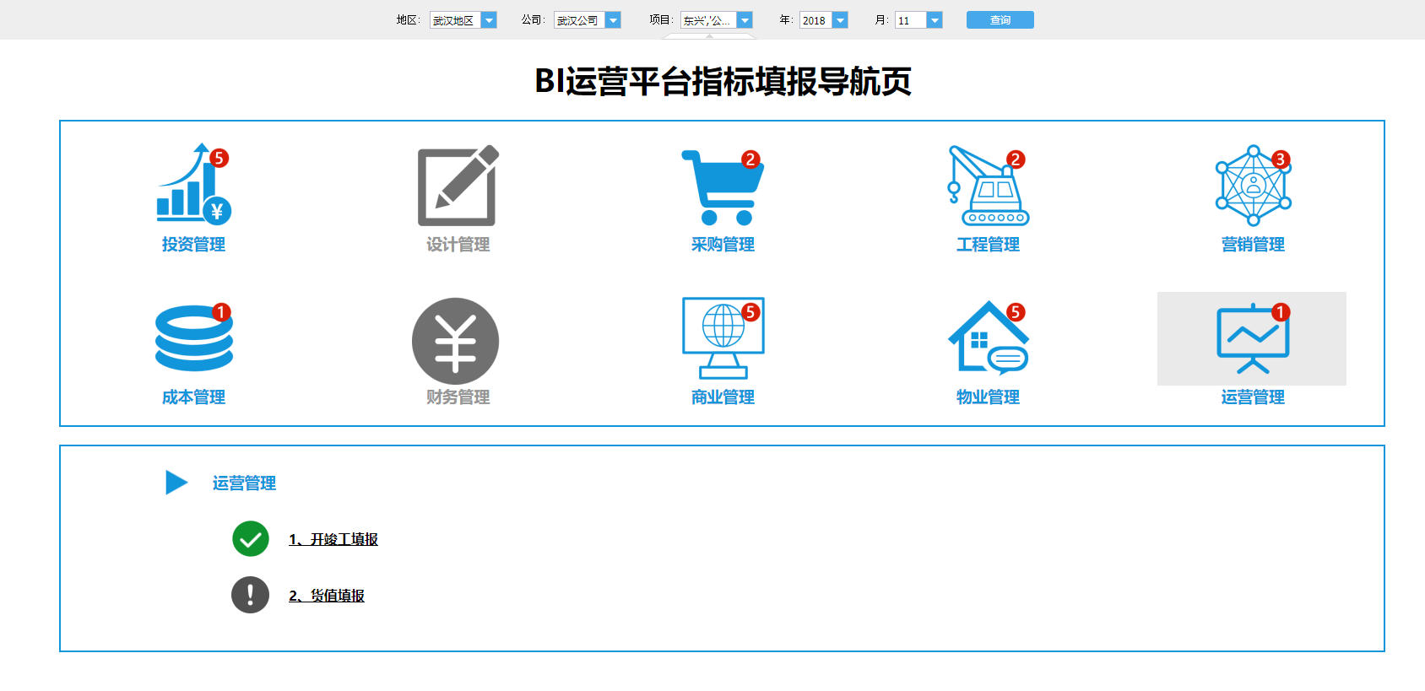Open the 财务管理 yen circle icon
This screenshot has width=1425, height=691.
456,341
